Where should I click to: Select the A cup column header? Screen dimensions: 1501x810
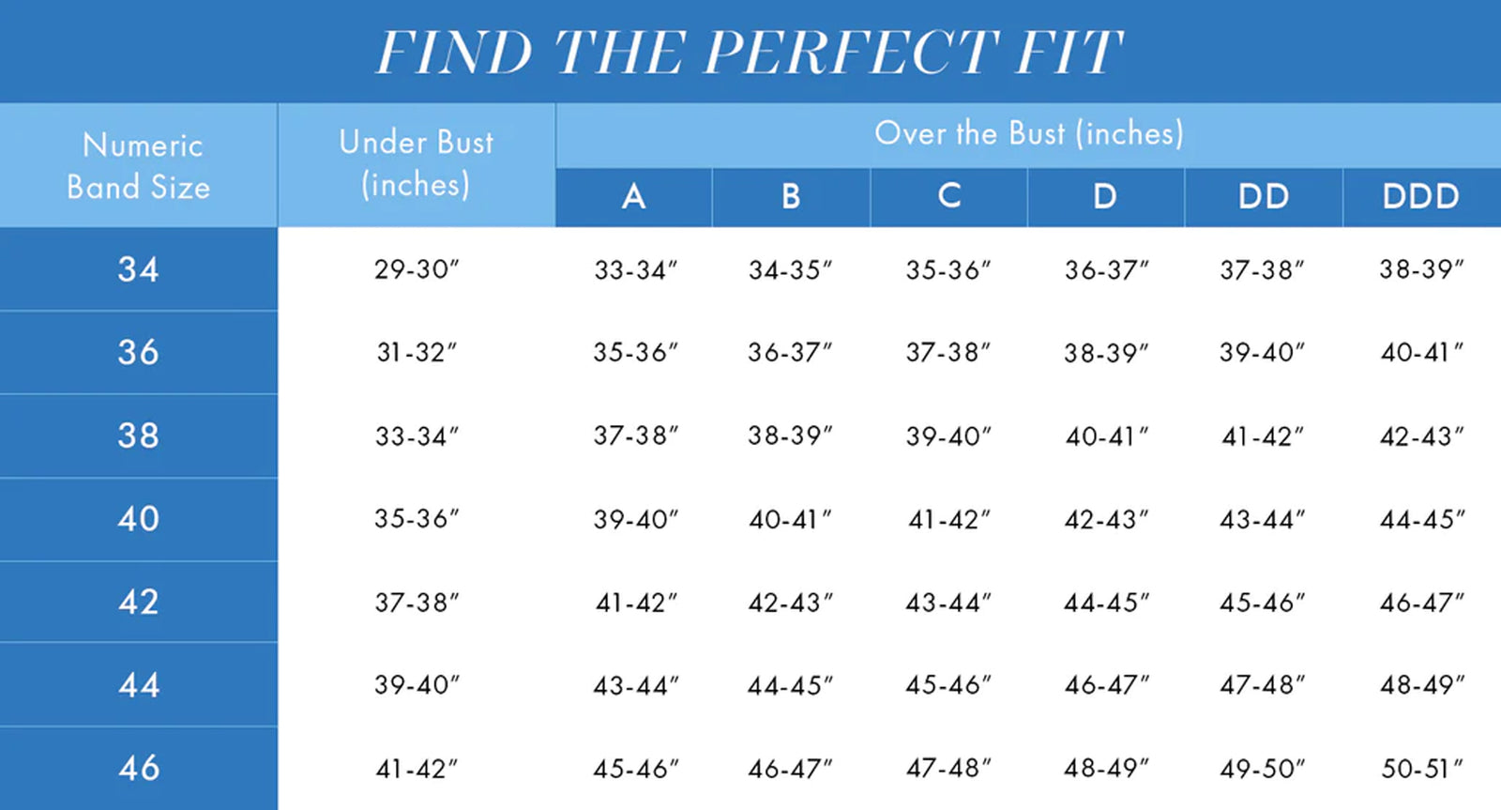click(x=633, y=196)
